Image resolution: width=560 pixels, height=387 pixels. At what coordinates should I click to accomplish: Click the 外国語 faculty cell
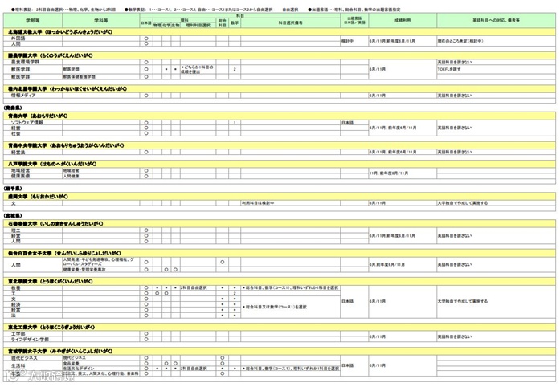pos(33,39)
